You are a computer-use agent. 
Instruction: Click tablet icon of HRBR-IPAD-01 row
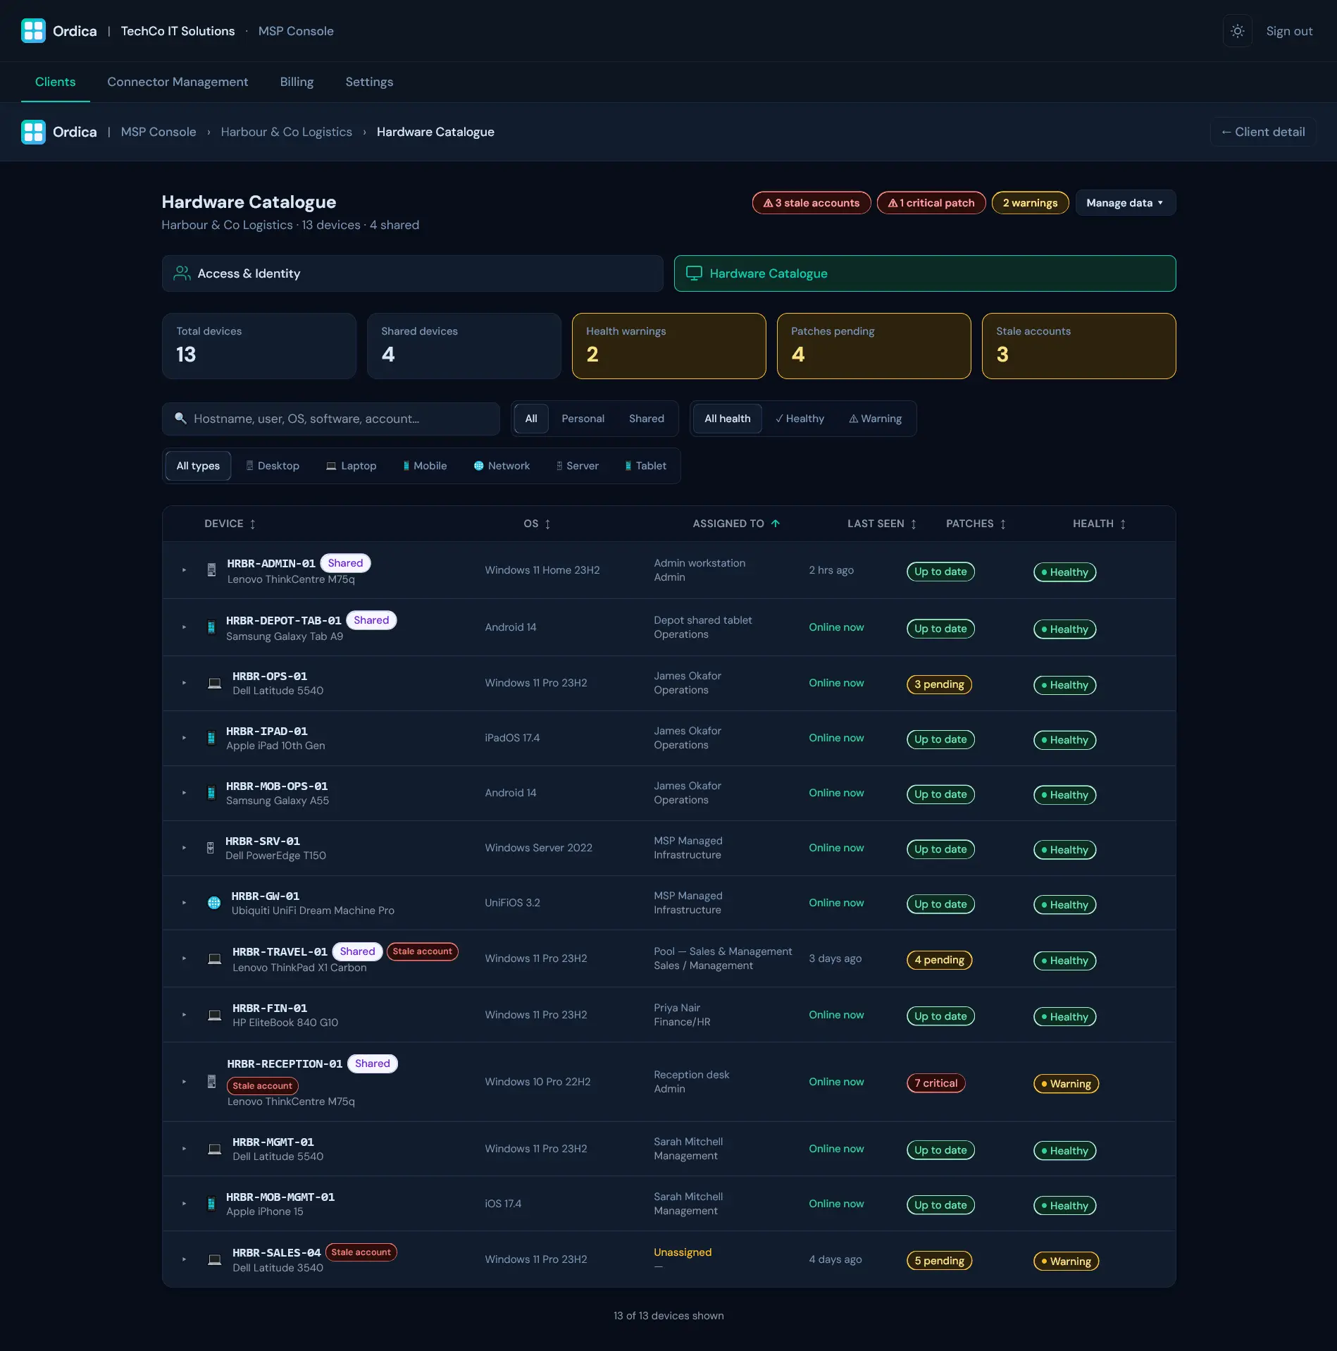[x=211, y=738]
